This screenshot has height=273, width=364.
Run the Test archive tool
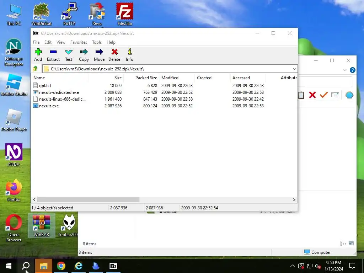(x=69, y=55)
